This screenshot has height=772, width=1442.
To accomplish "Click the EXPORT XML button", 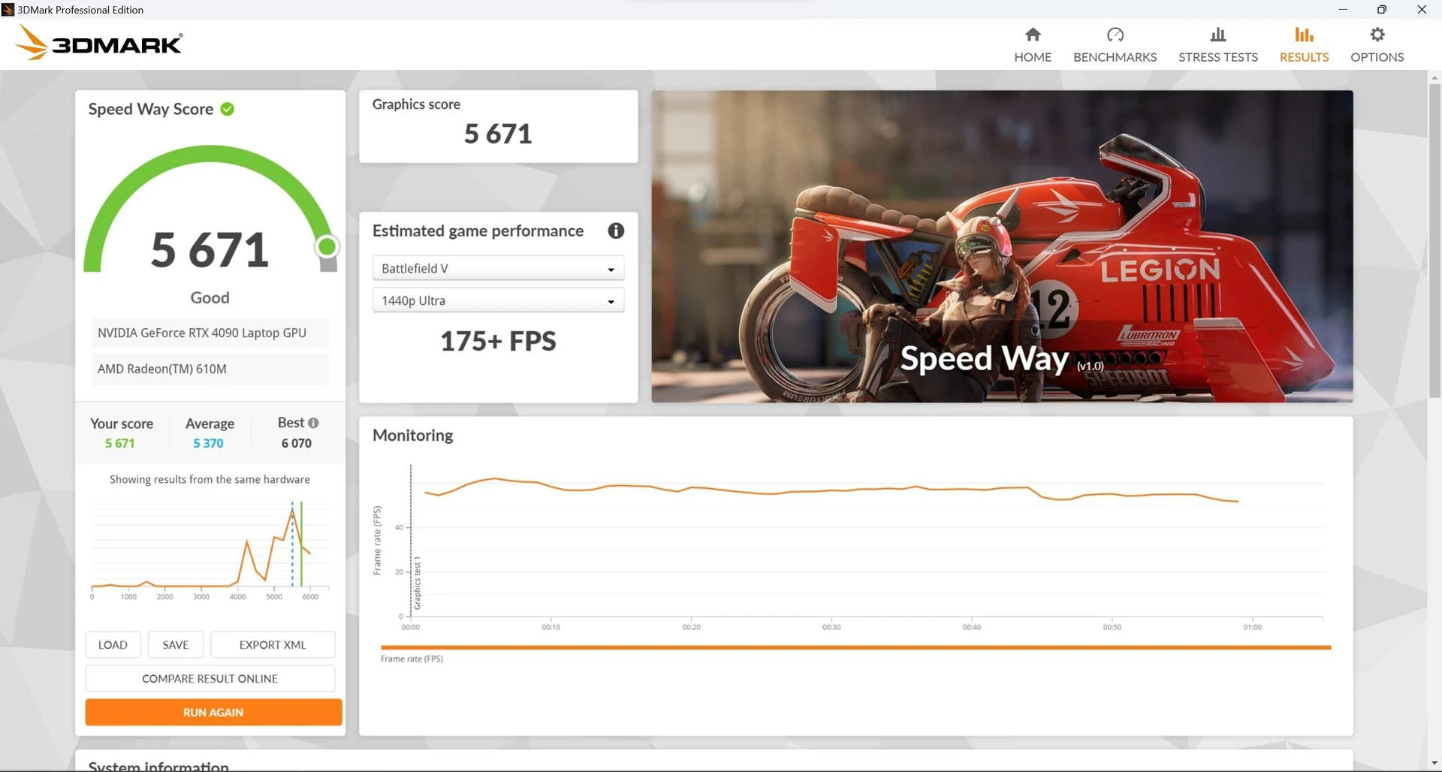I will point(273,644).
